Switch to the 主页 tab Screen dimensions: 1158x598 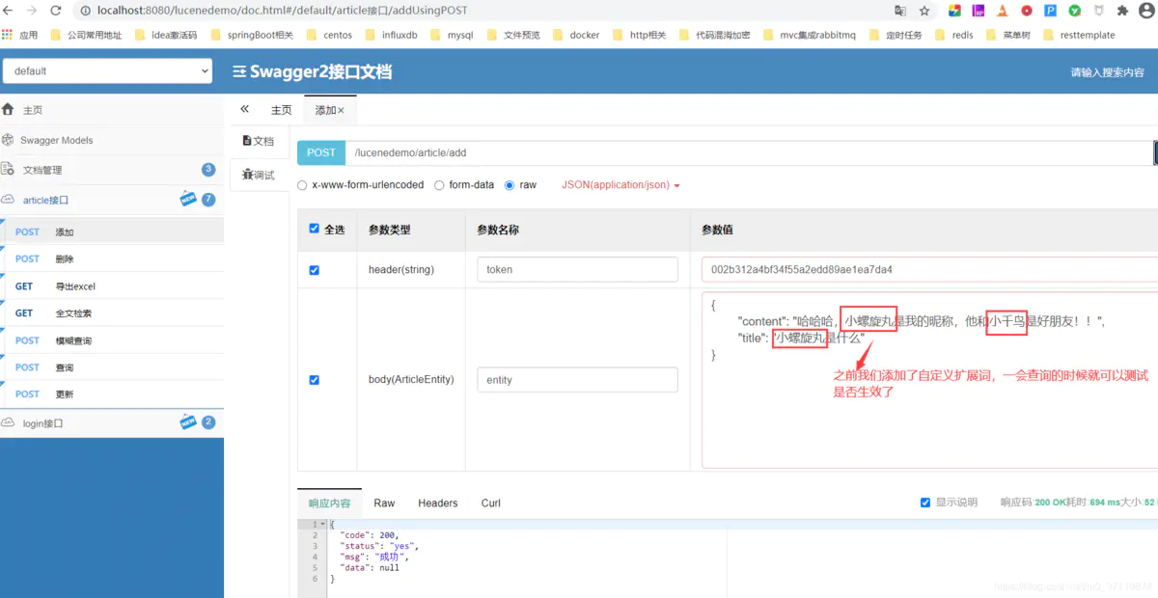pyautogui.click(x=281, y=109)
